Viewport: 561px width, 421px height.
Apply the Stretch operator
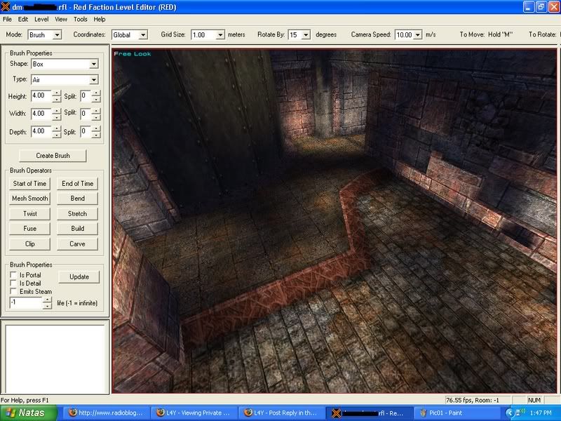click(x=77, y=214)
